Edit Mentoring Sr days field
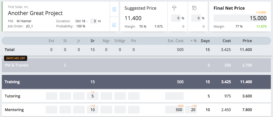This screenshot has width=273, height=117. pos(93,110)
